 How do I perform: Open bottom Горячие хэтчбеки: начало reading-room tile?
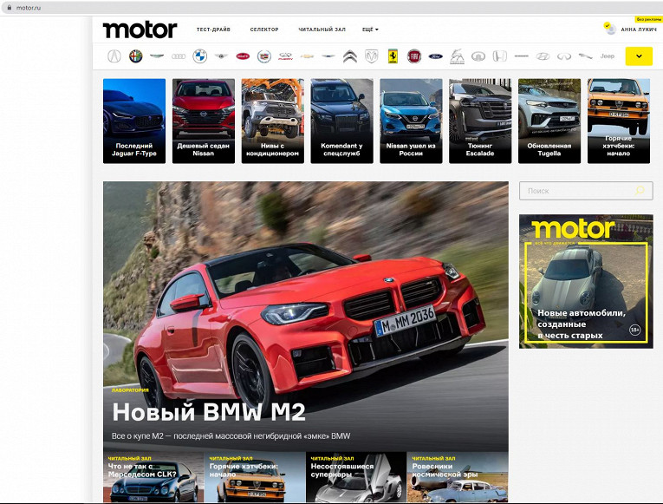point(255,477)
